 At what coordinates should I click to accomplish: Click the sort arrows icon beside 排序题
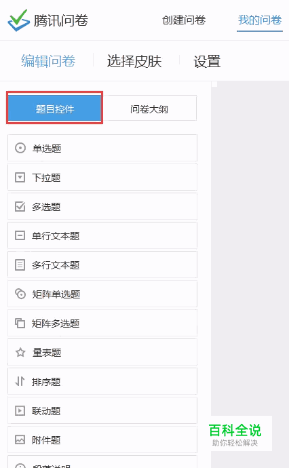pos(20,381)
